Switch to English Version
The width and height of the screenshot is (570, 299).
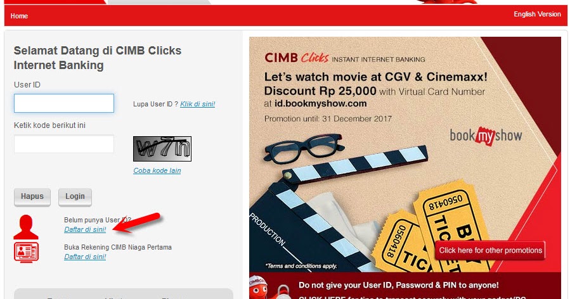[x=537, y=14]
